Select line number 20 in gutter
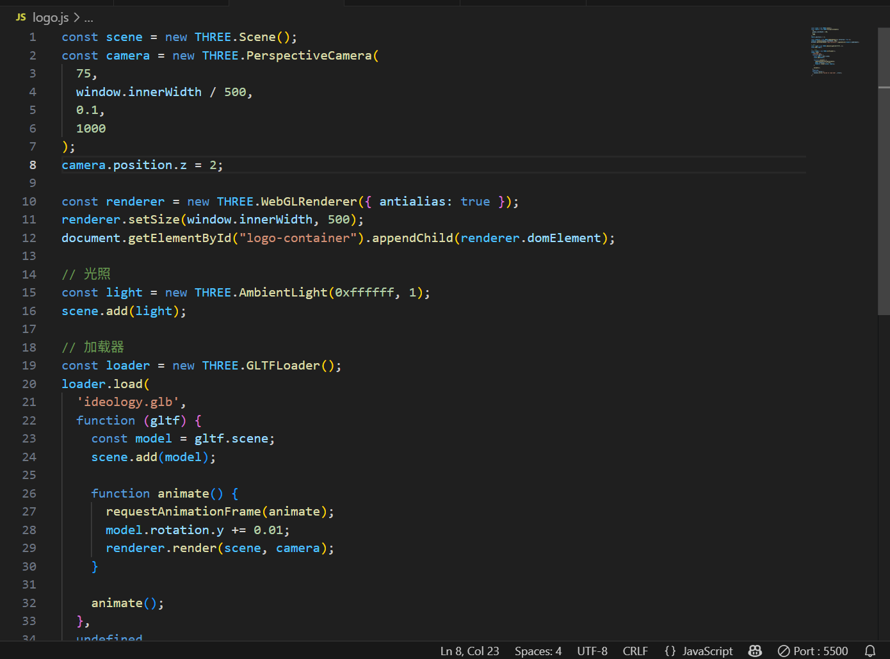The width and height of the screenshot is (890, 659). [29, 384]
